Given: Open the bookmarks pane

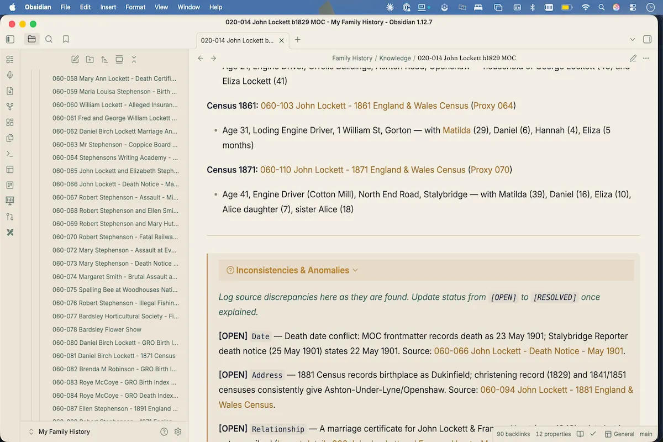Looking at the screenshot, I should [66, 39].
